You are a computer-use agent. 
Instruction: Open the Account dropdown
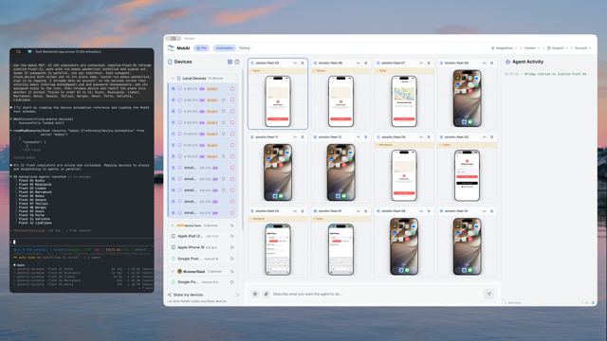pos(583,48)
